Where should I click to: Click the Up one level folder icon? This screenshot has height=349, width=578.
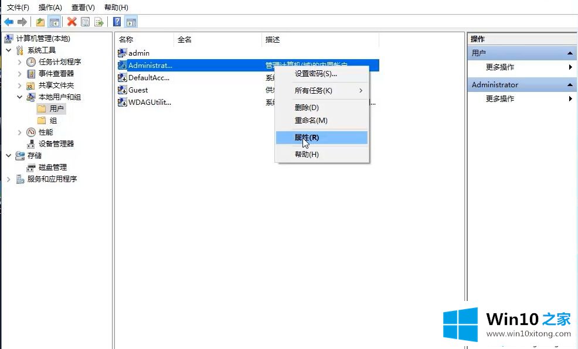pyautogui.click(x=40, y=22)
